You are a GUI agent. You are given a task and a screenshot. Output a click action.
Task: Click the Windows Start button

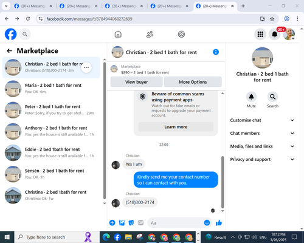click(x=7, y=237)
